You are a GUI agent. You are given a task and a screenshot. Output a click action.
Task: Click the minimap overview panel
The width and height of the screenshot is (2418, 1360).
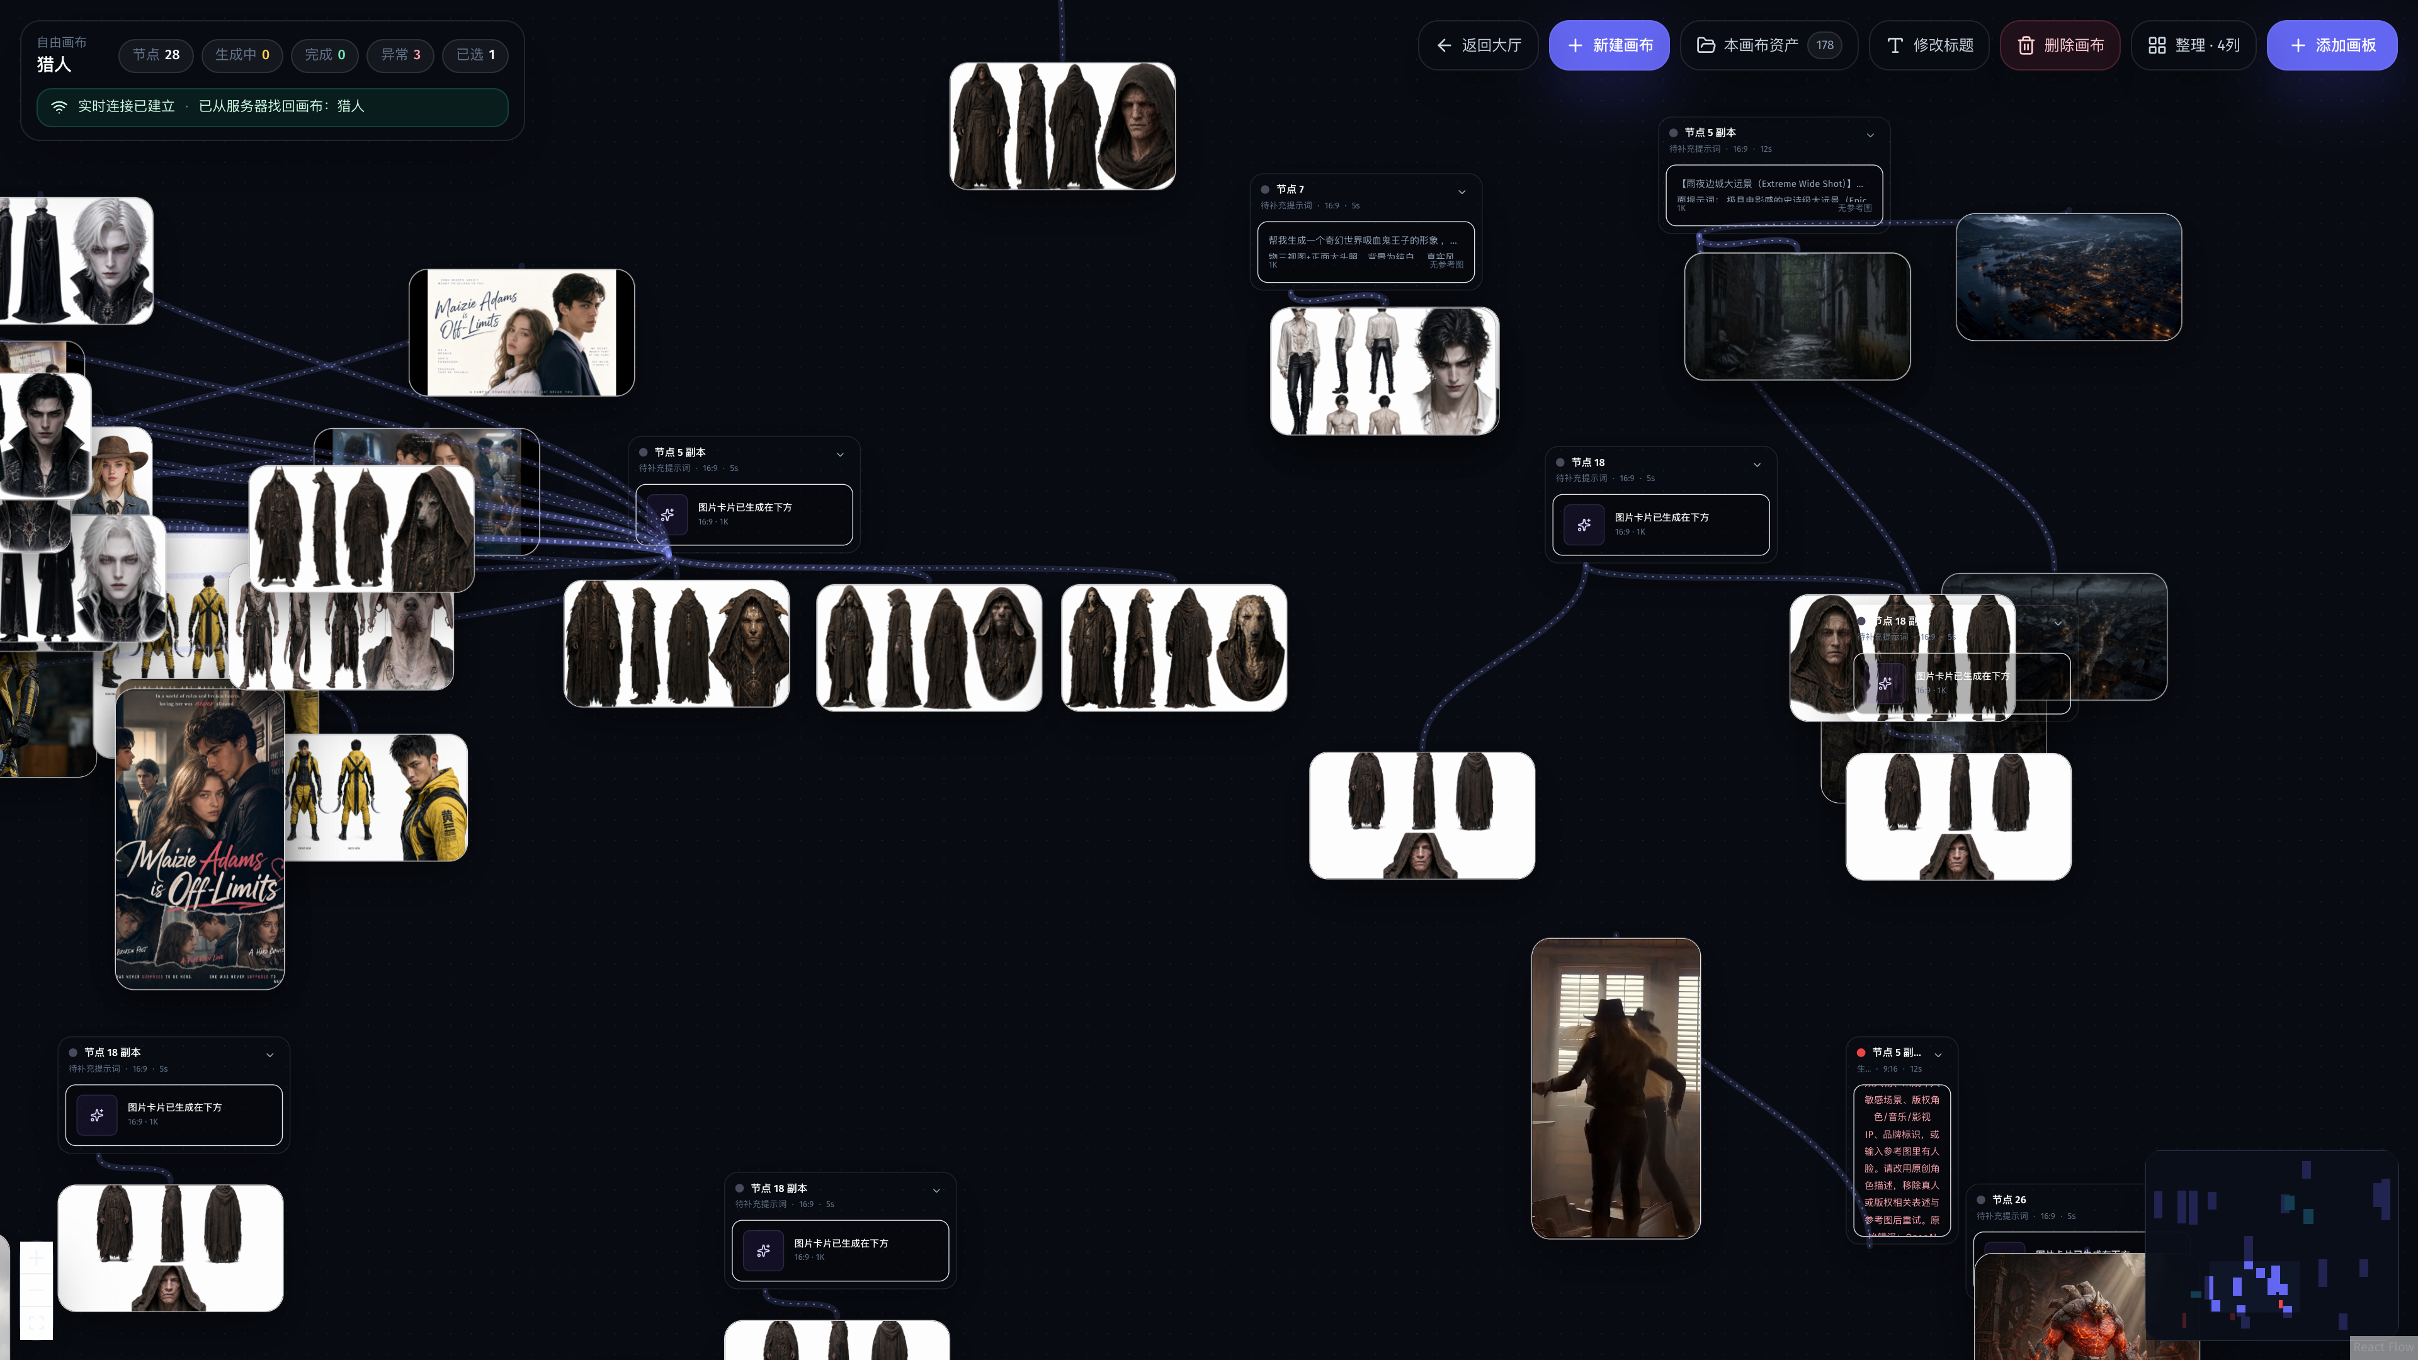[2271, 1245]
